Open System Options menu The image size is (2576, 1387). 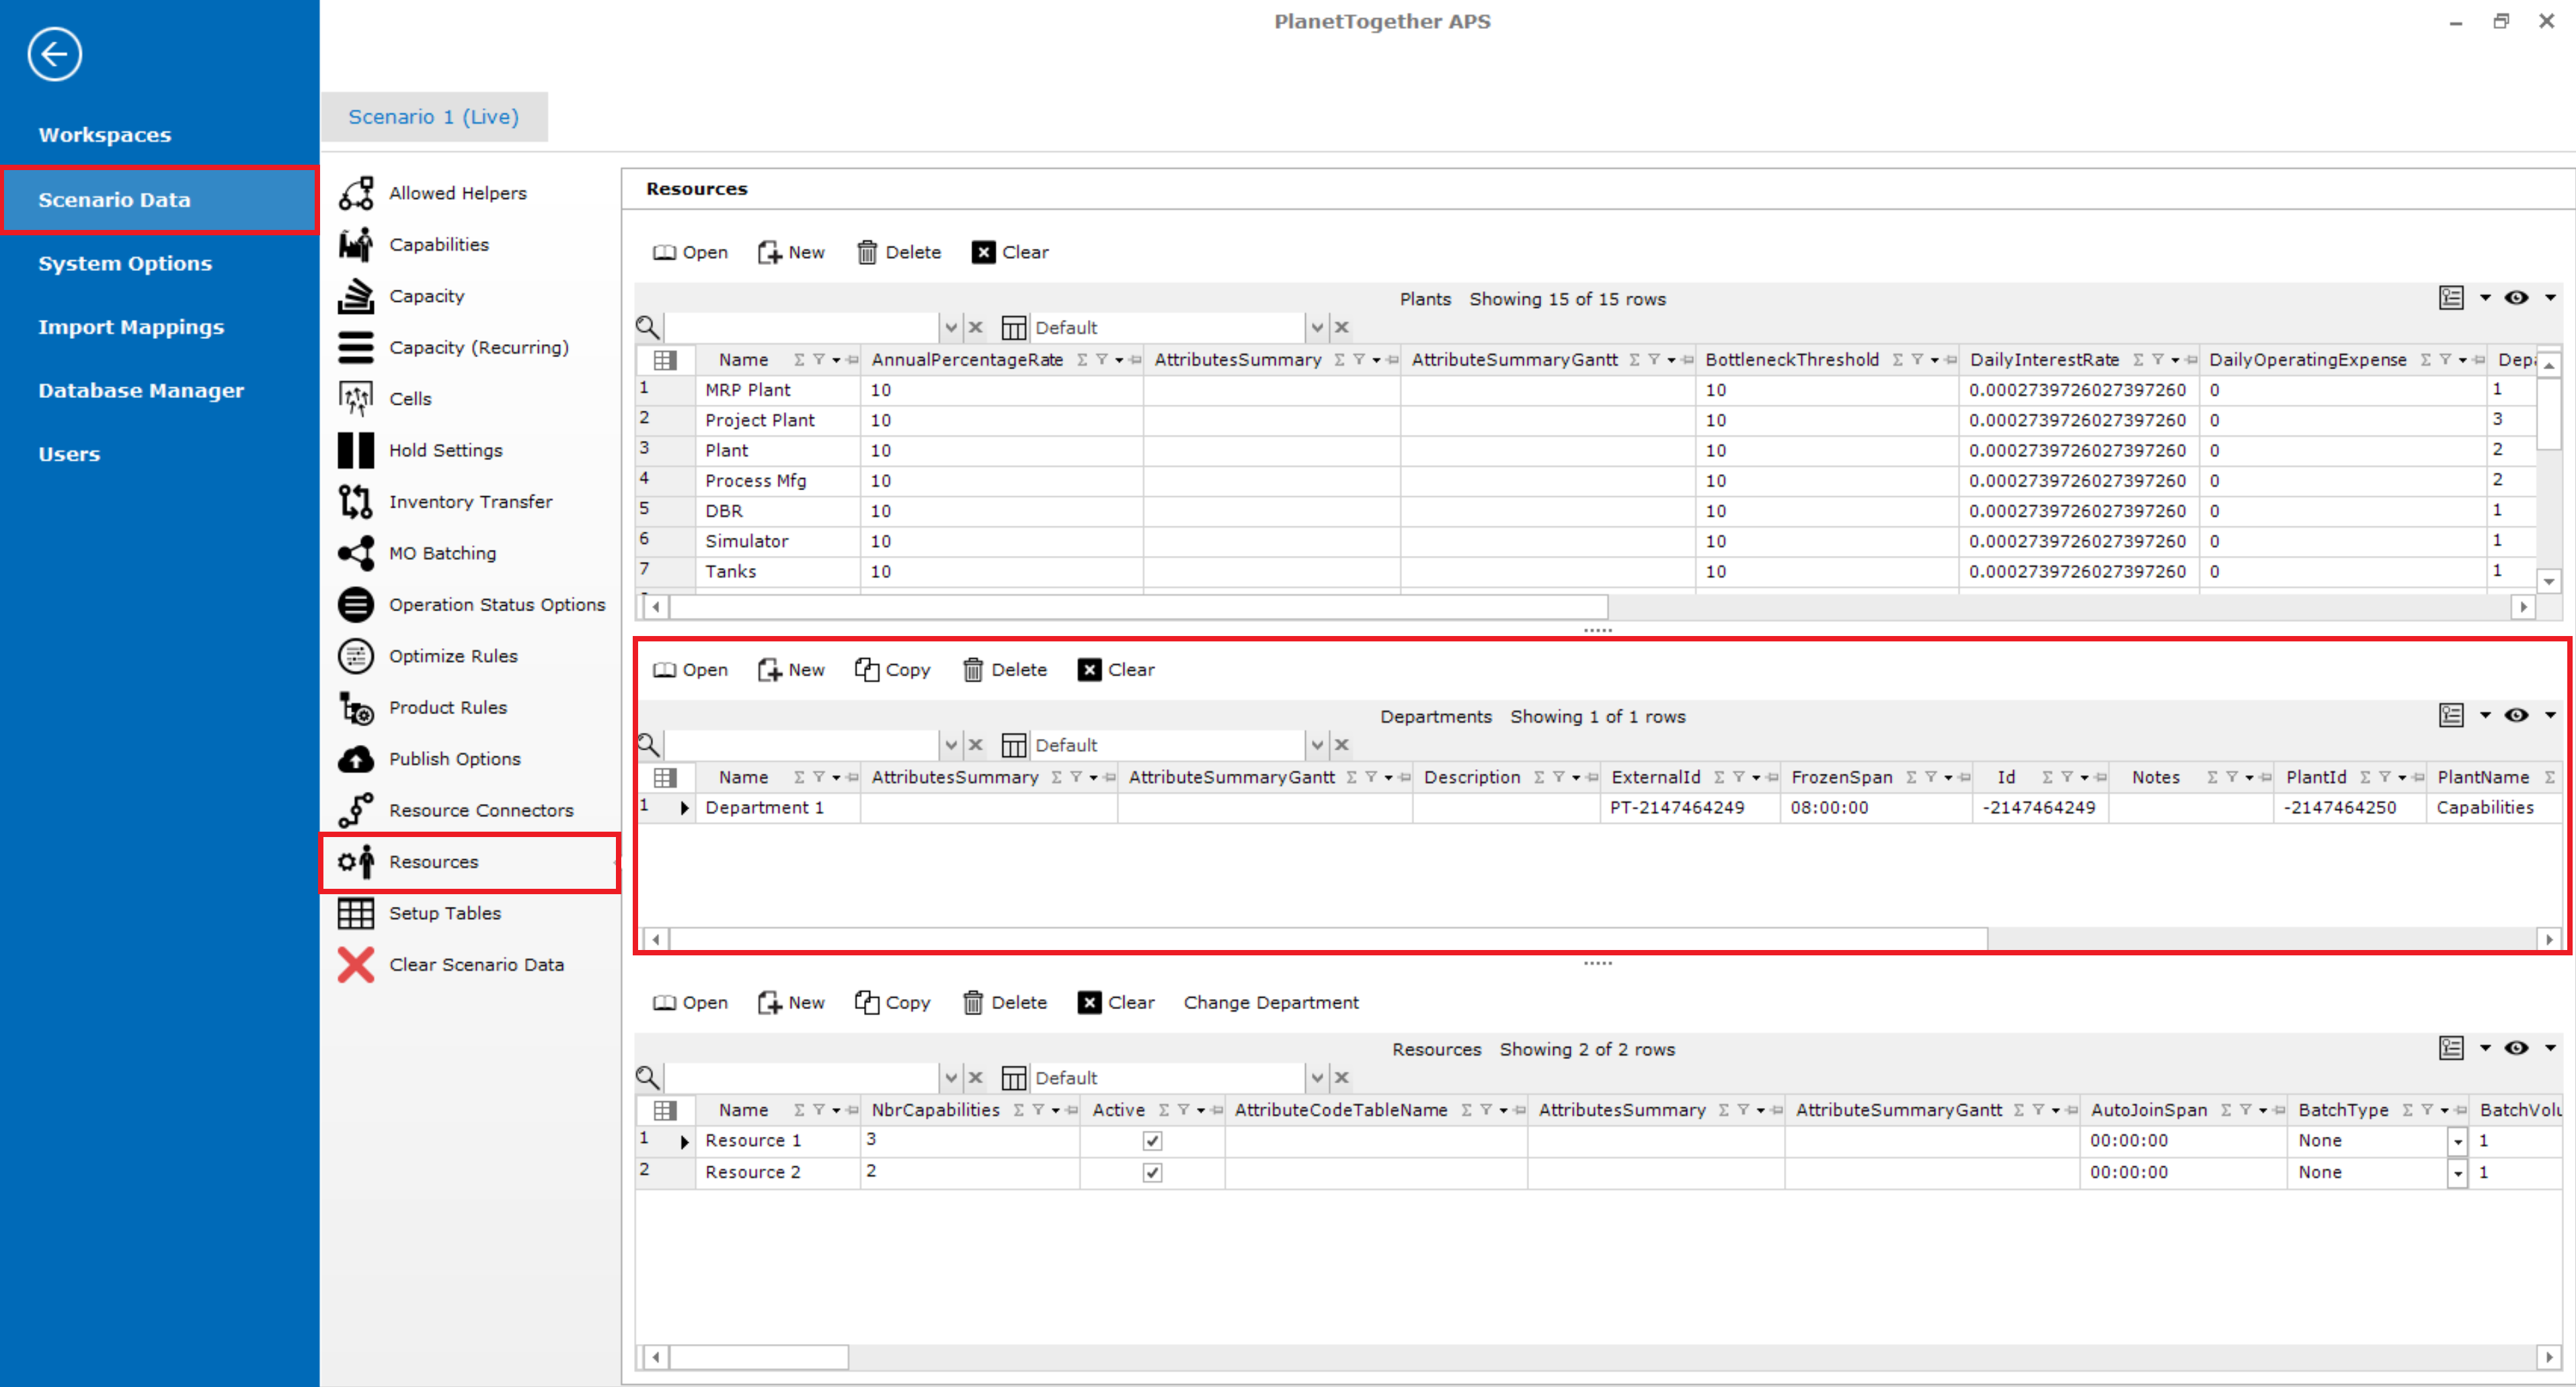(125, 264)
